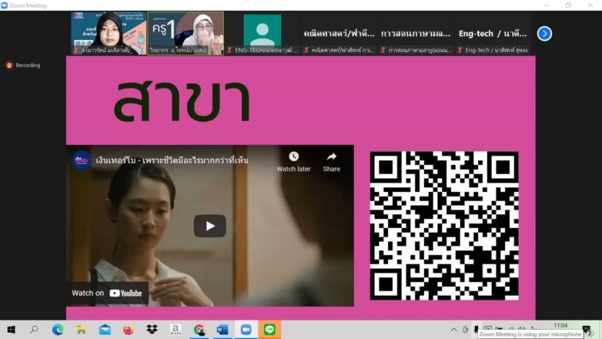Select the highlighted speaker video thumbnail
This screenshot has height=339, width=602.
click(185, 33)
